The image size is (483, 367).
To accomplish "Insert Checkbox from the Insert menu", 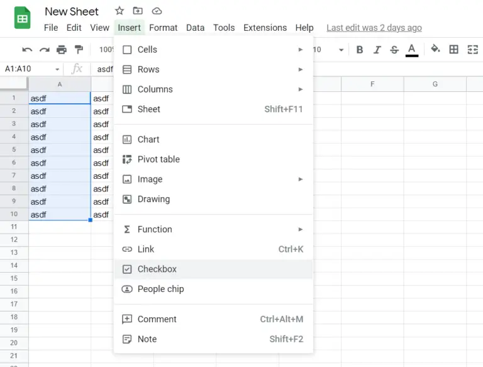I will click(x=213, y=269).
